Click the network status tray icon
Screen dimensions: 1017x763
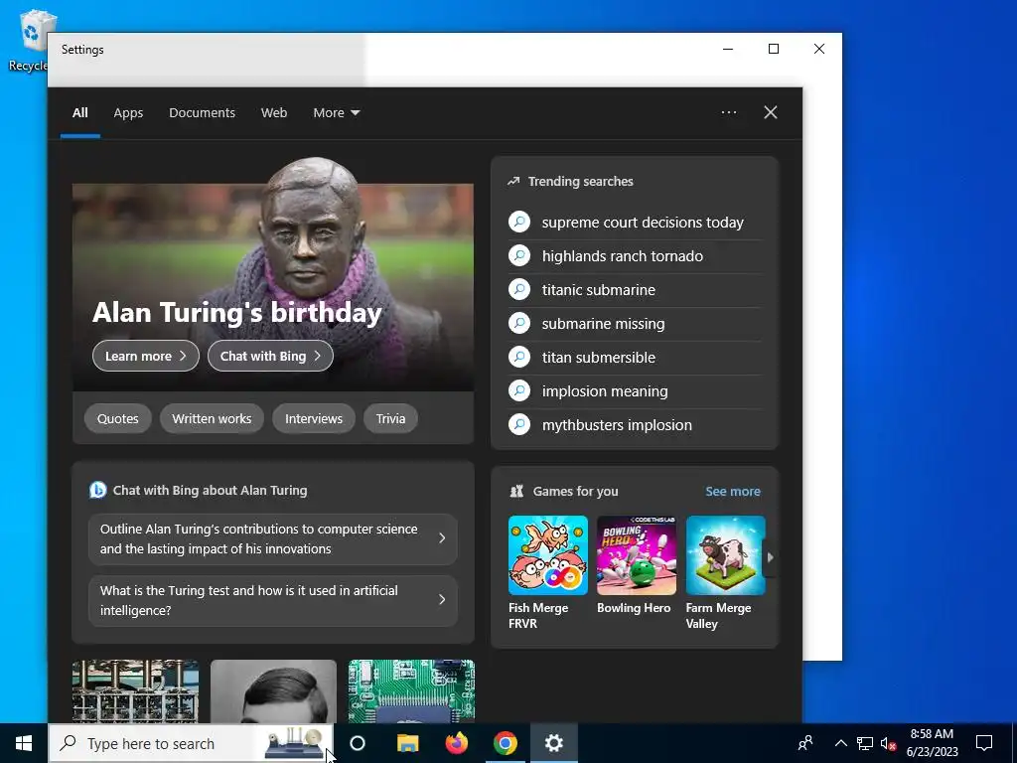pos(865,743)
